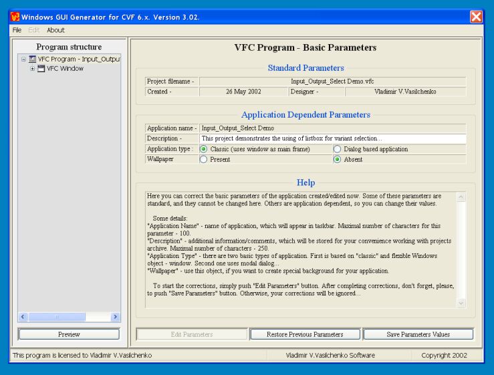Click the tree panel horizontal scrollbar thumb
The height and width of the screenshot is (375, 494).
57,316
